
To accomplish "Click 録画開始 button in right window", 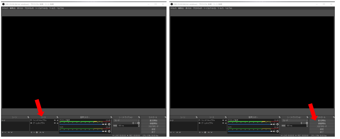I will click(322, 124).
